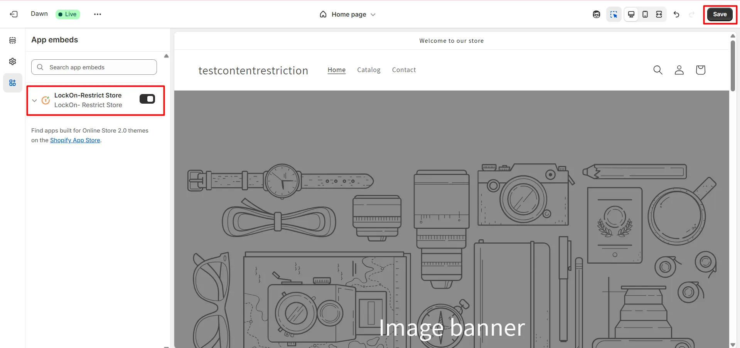This screenshot has width=740, height=348.
Task: Click the preview scrollbar up arrow
Action: [x=733, y=36]
